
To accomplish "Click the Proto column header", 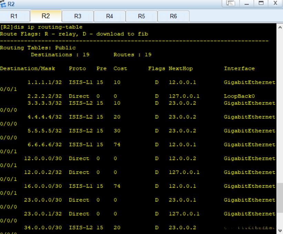I will point(78,68).
